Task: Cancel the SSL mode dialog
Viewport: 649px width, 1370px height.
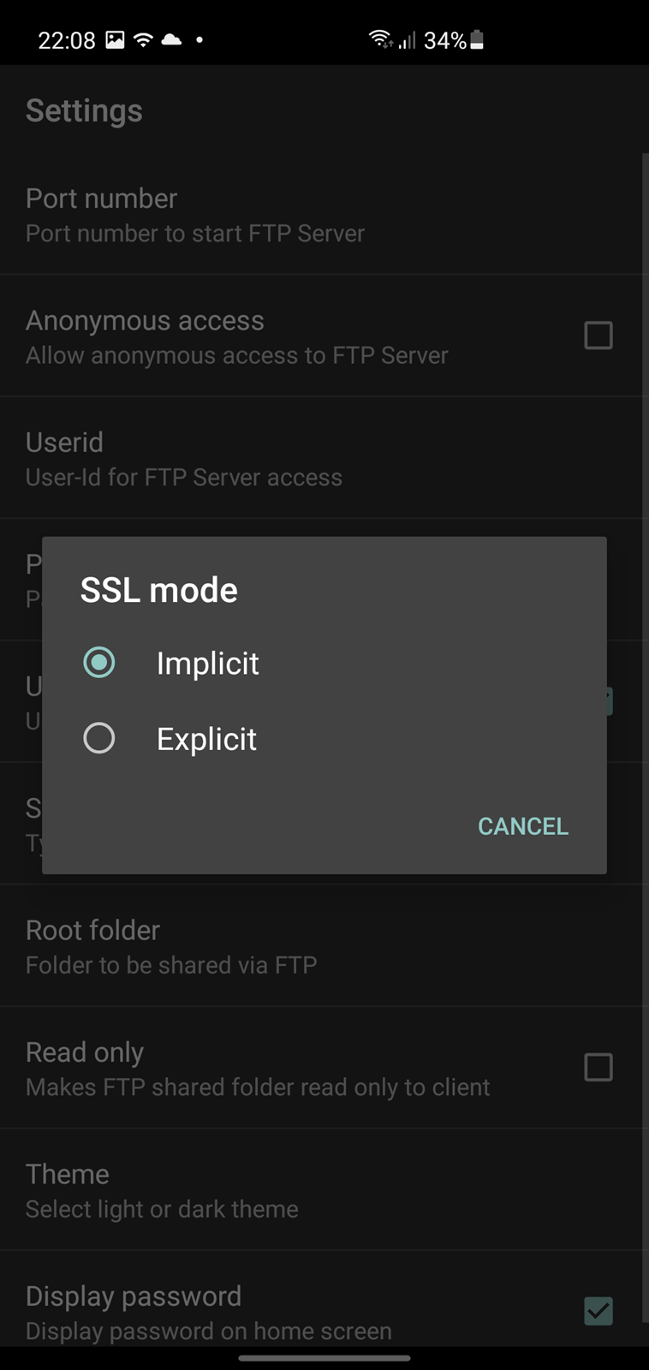Action: [x=522, y=826]
